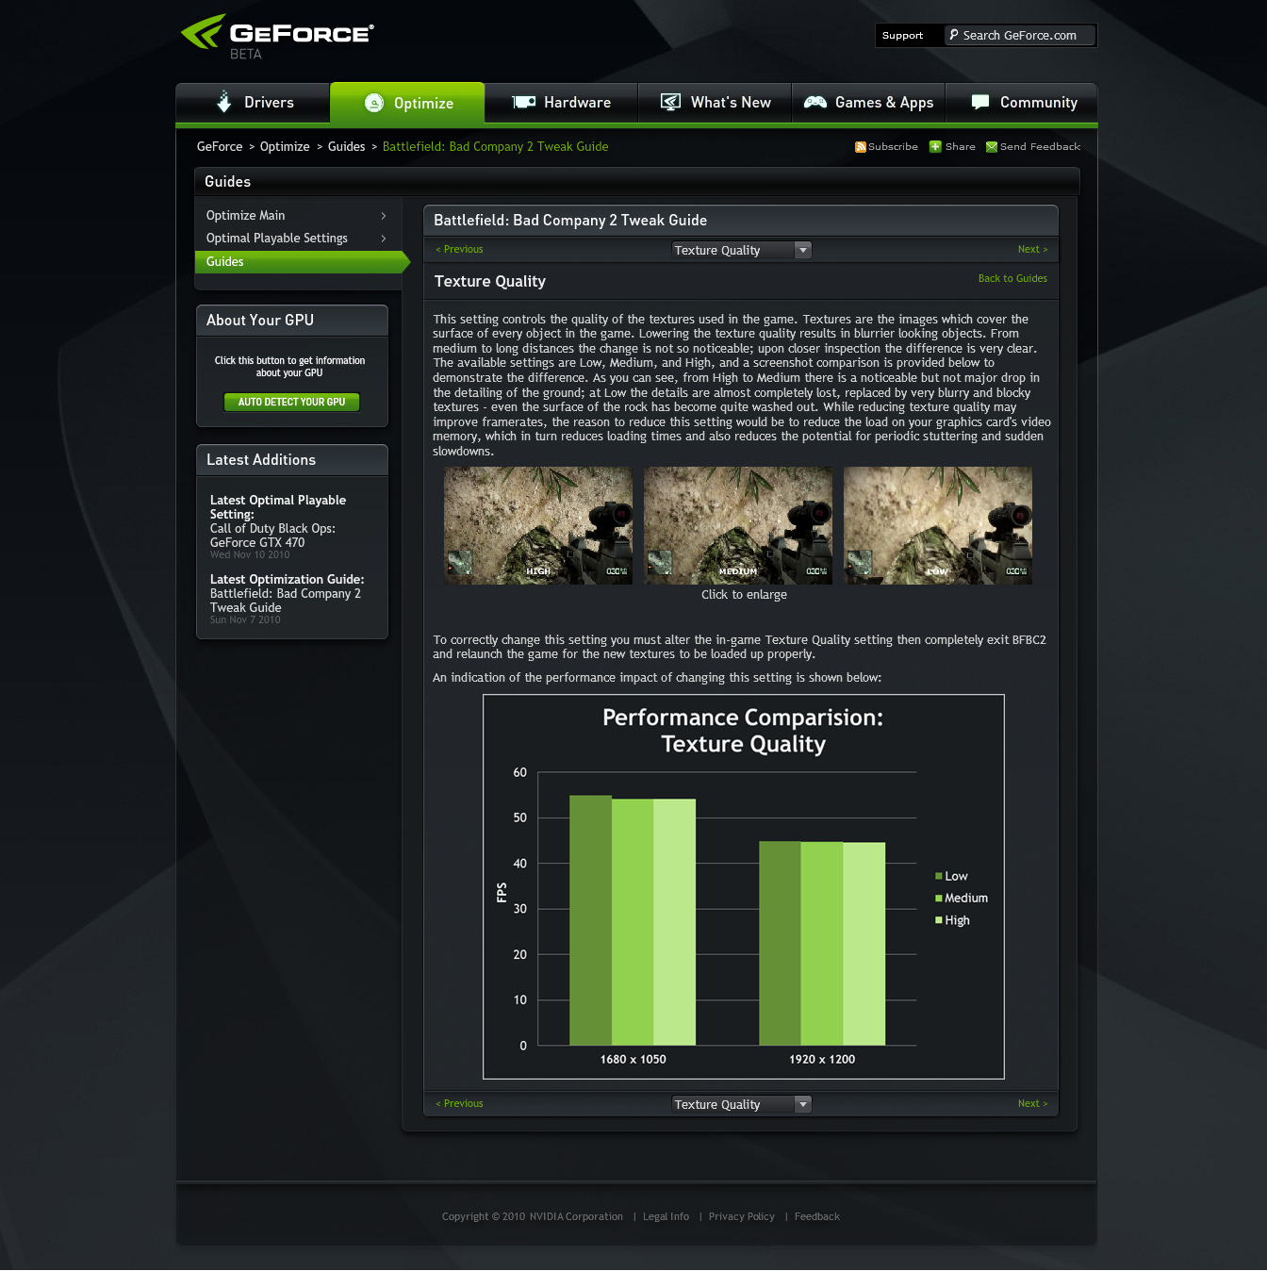
Task: Click the High legend color swatch
Action: tap(939, 920)
